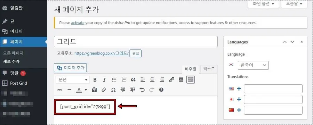Click the Japanese translation text field
This screenshot has width=313, height=125.
click(x=273, y=99)
